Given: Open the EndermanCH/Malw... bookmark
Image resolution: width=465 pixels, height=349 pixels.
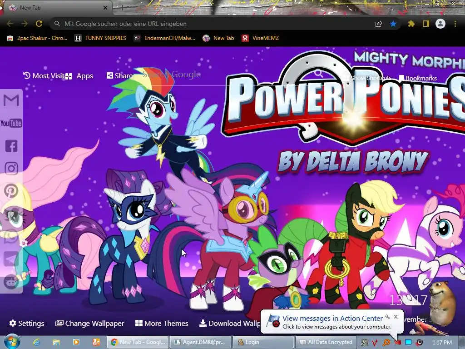Looking at the screenshot, I should click(x=164, y=38).
